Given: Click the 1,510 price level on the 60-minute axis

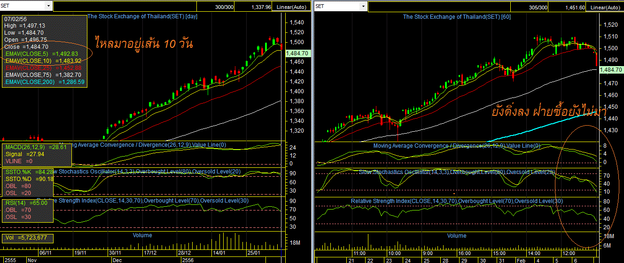Looking at the screenshot, I should [x=609, y=36].
